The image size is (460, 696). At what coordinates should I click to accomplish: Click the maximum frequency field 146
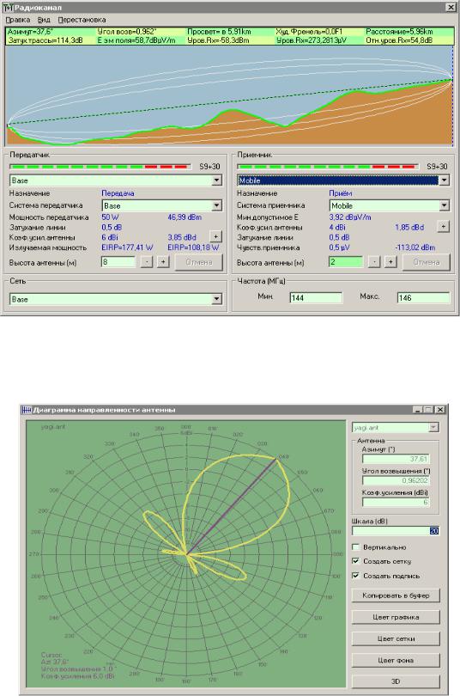click(423, 298)
